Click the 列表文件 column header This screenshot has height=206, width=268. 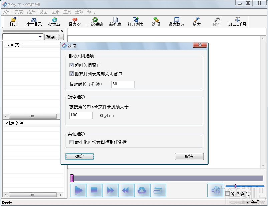tap(31, 123)
